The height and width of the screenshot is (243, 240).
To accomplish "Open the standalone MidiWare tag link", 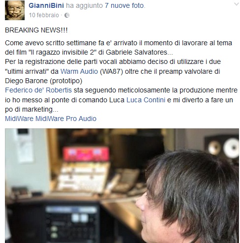I will pyautogui.click(x=19, y=119).
